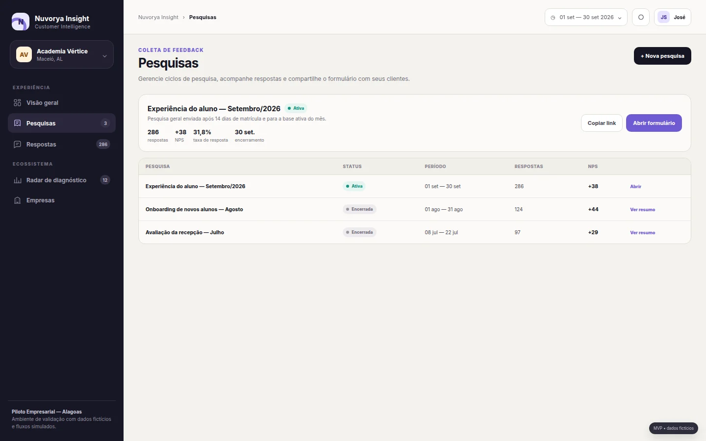Click the STATUS column header

(352, 167)
